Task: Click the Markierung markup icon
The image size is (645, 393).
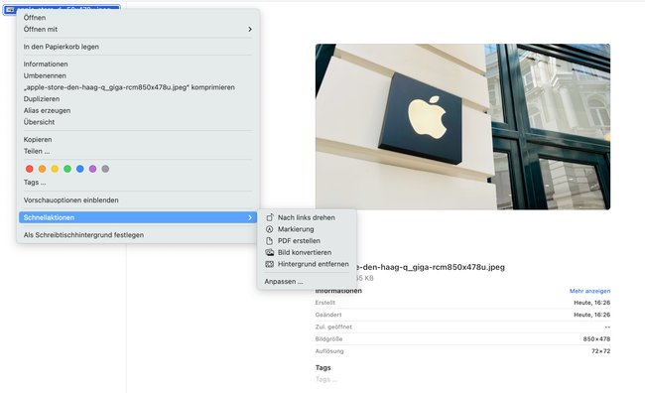Action: coord(270,229)
